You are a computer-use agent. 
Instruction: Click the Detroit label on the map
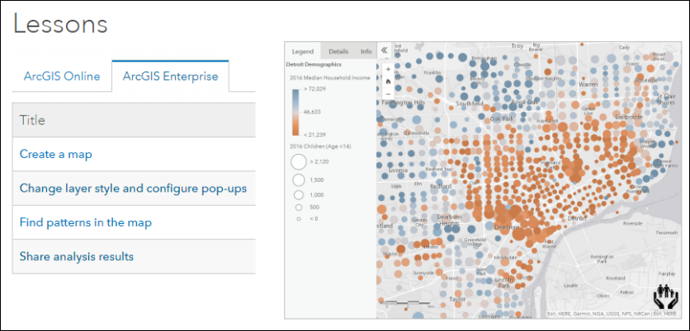(577, 218)
